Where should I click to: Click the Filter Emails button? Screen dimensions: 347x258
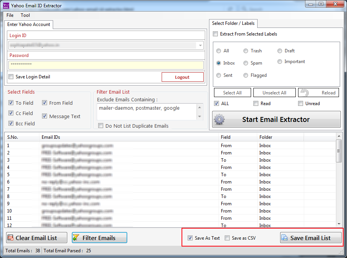[100, 238]
